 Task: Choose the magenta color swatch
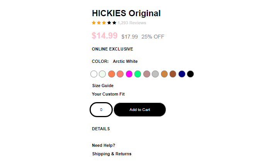click(x=129, y=74)
